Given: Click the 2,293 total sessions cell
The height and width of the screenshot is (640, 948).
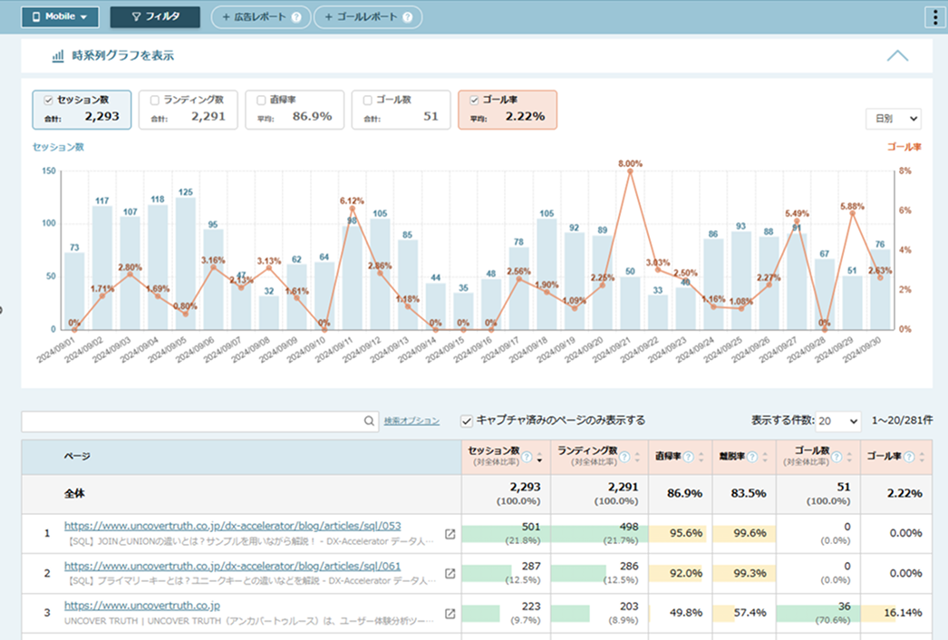Looking at the screenshot, I should click(x=507, y=494).
